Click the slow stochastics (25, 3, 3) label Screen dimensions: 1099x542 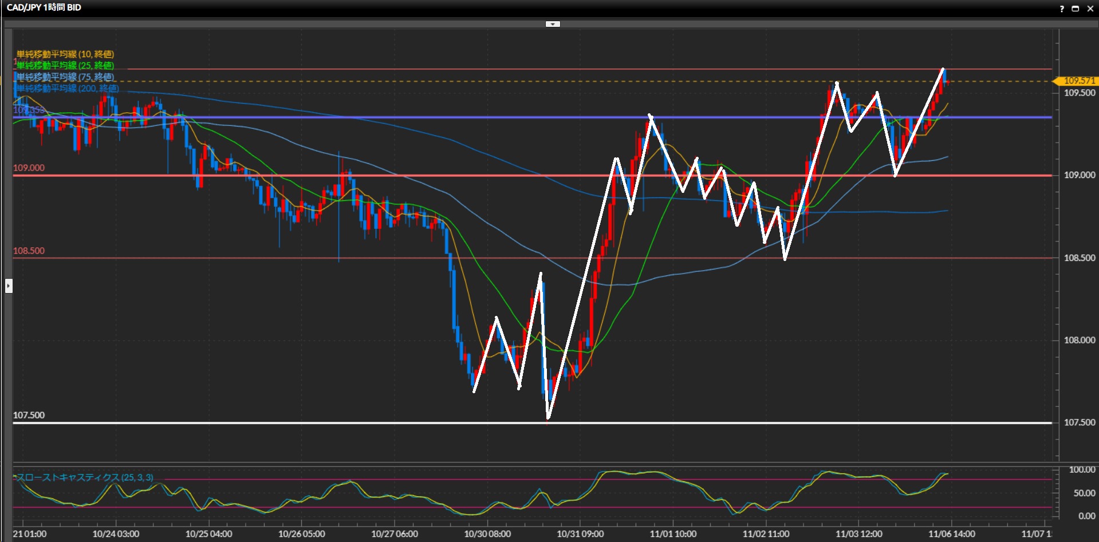(x=85, y=477)
